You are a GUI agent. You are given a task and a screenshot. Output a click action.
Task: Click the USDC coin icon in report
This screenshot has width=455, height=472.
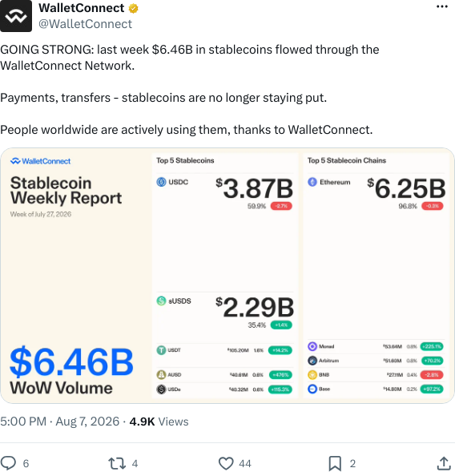tap(161, 182)
